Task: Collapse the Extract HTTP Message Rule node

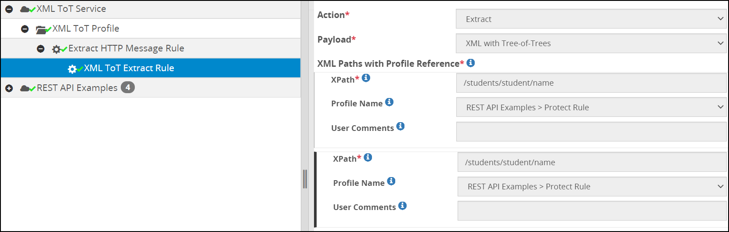Action: point(41,49)
